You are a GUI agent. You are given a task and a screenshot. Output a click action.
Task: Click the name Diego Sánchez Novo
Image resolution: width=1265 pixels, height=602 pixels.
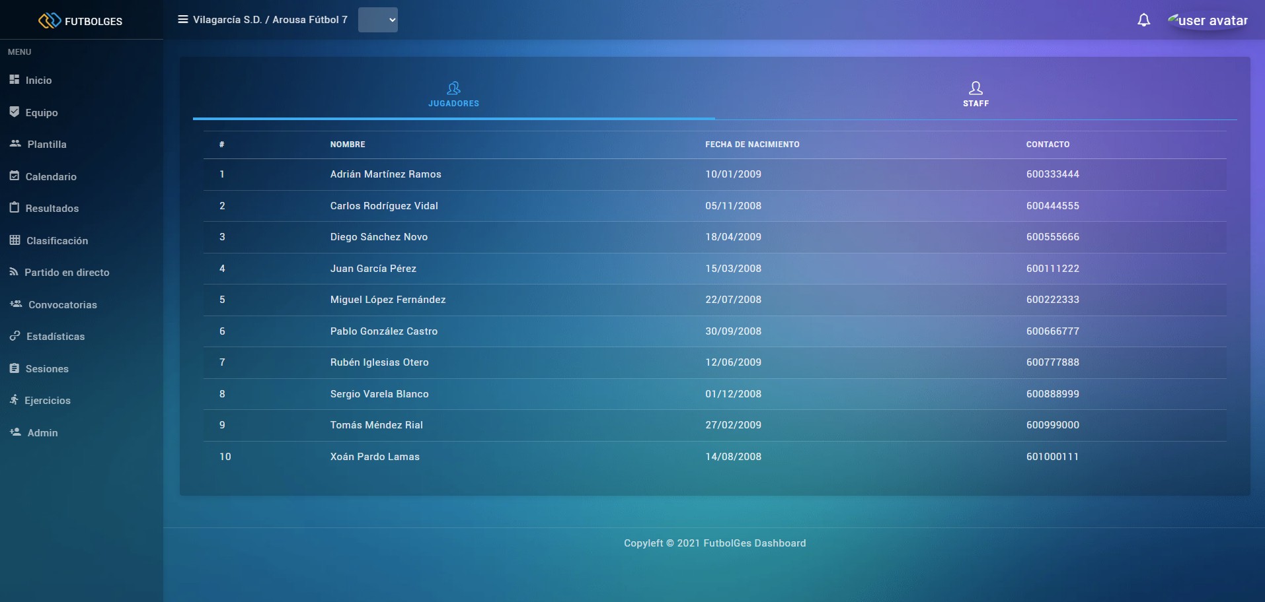point(379,237)
